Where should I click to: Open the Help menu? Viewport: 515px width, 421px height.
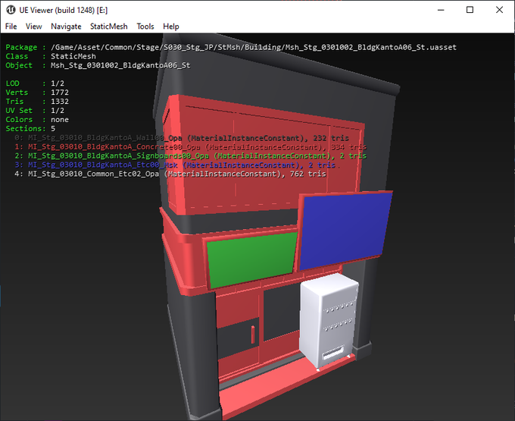click(x=171, y=26)
